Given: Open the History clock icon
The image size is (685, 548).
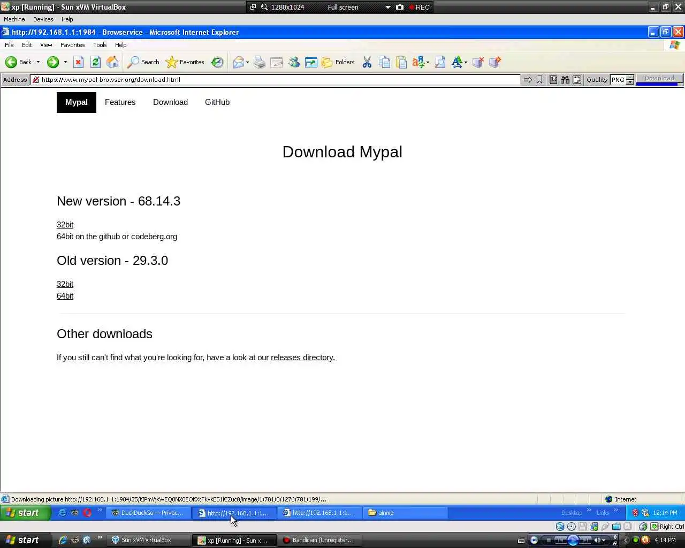Looking at the screenshot, I should pyautogui.click(x=217, y=62).
